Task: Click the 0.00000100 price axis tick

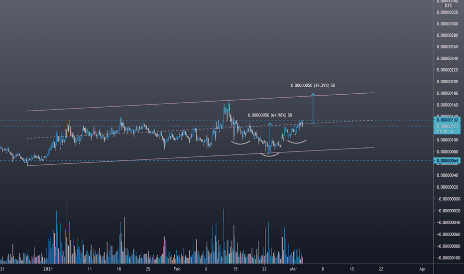Action: point(448,140)
